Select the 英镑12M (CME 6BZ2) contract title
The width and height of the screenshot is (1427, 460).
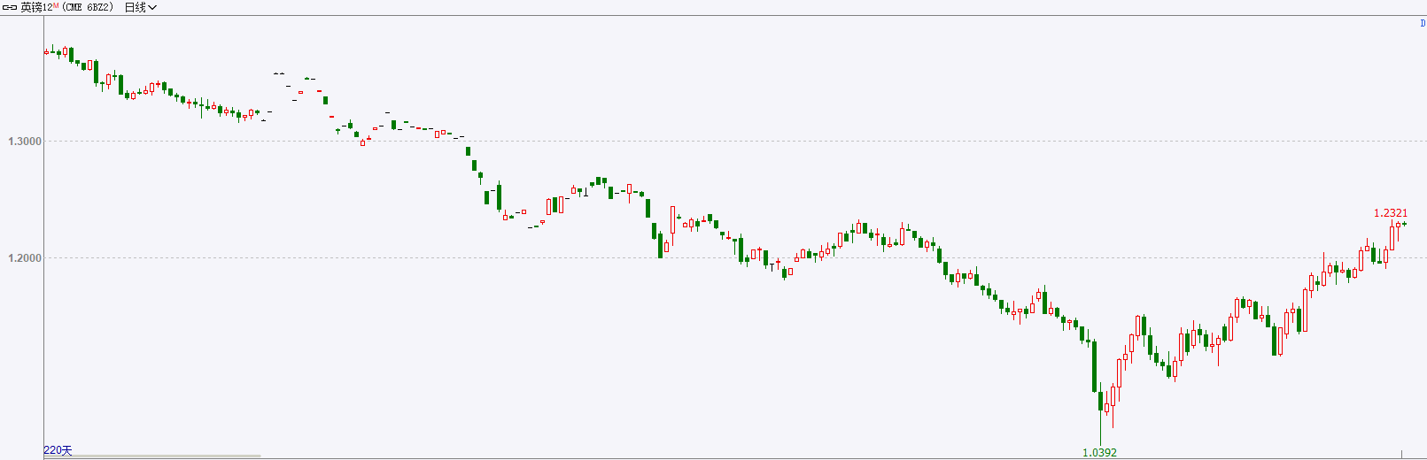pyautogui.click(x=67, y=7)
